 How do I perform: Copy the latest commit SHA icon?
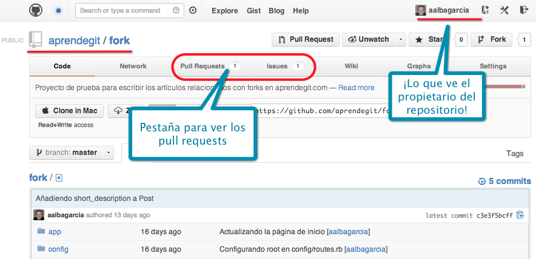pyautogui.click(x=520, y=215)
